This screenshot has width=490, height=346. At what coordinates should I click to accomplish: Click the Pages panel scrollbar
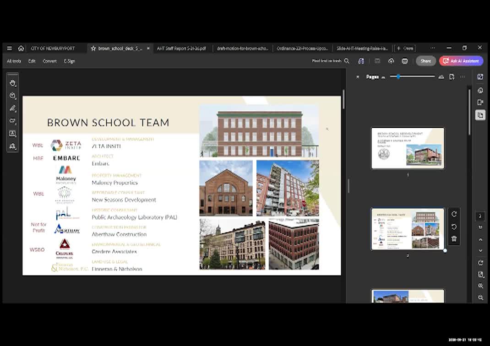click(x=469, y=113)
